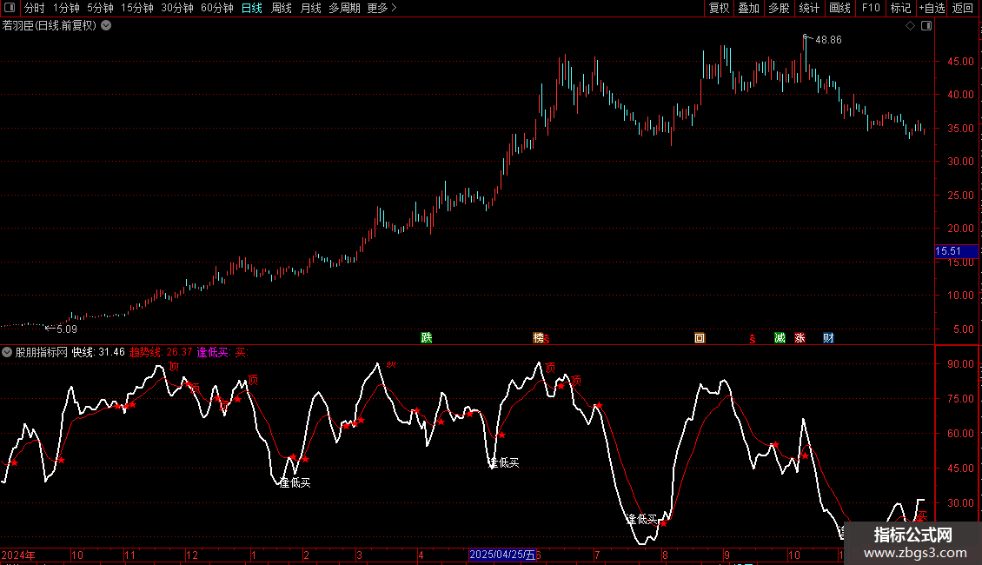Open the F10 company info
Viewport: 982px width, 565px height.
click(871, 8)
